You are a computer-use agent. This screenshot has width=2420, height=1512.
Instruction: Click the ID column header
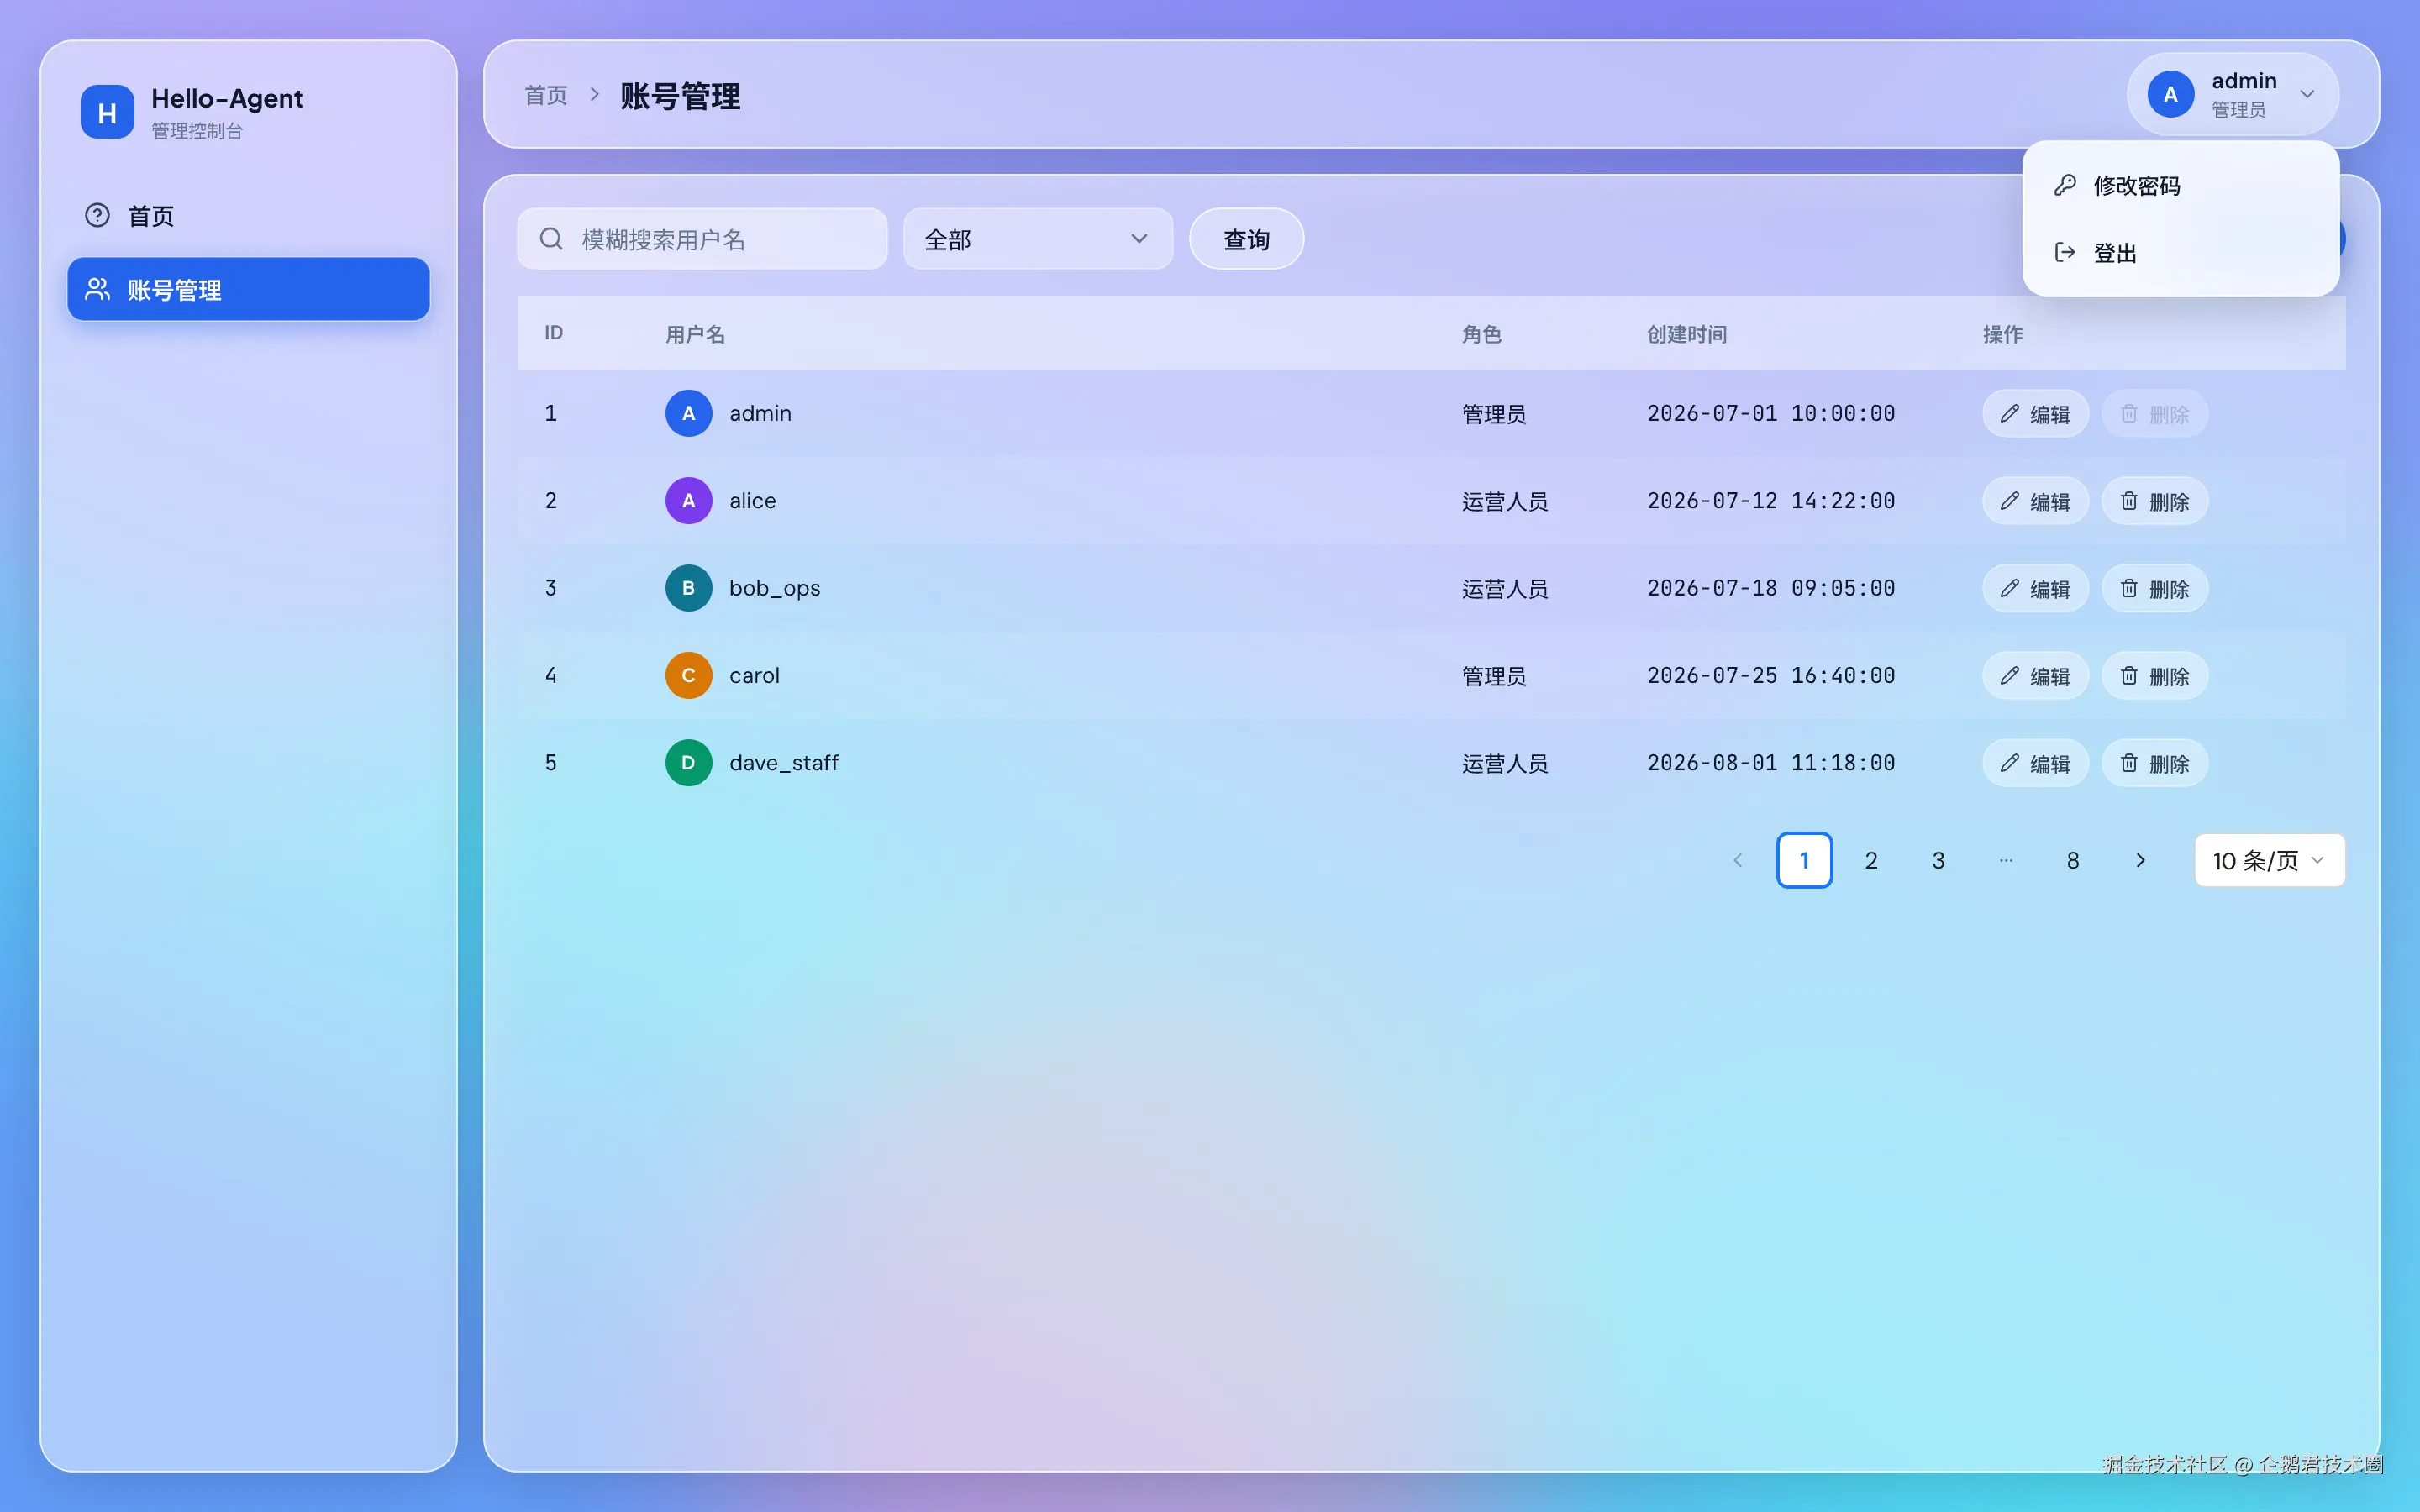point(553,333)
